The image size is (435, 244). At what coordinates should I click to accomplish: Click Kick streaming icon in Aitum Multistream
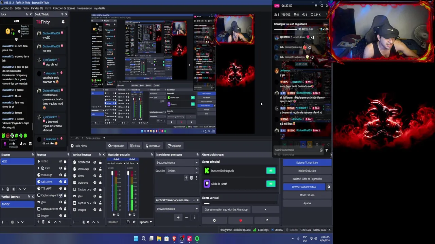[x=207, y=171]
